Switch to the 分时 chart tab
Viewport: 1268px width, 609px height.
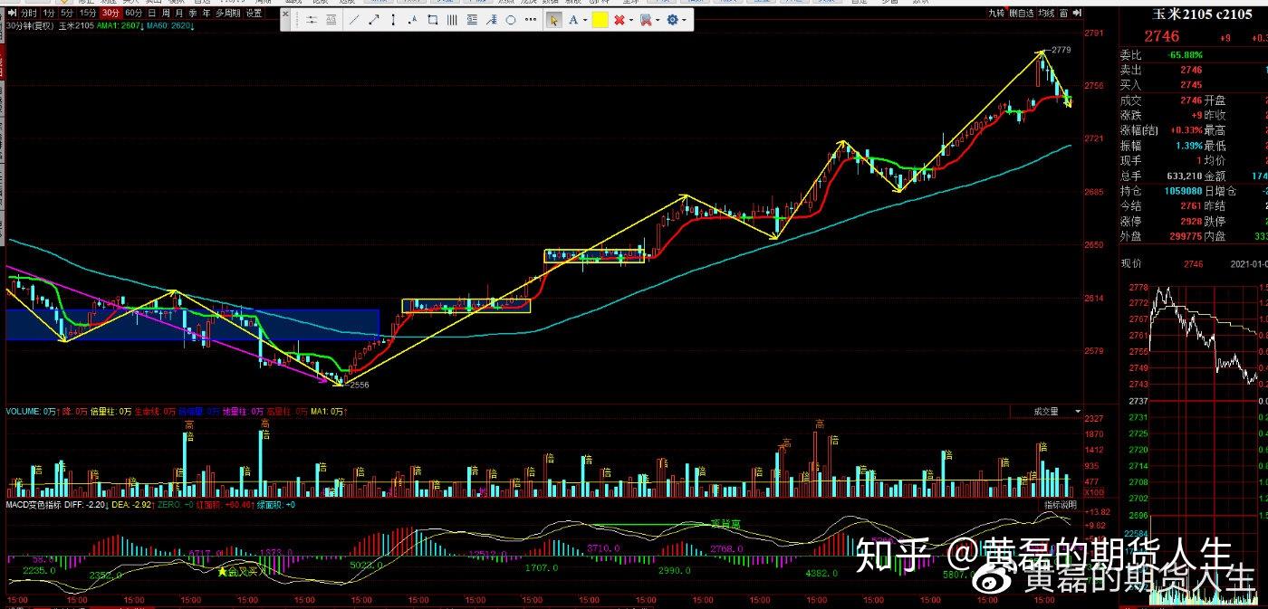27,14
